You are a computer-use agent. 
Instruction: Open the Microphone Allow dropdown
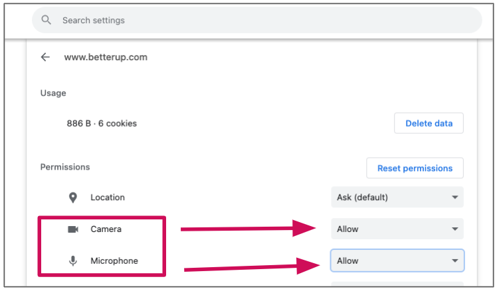(397, 261)
